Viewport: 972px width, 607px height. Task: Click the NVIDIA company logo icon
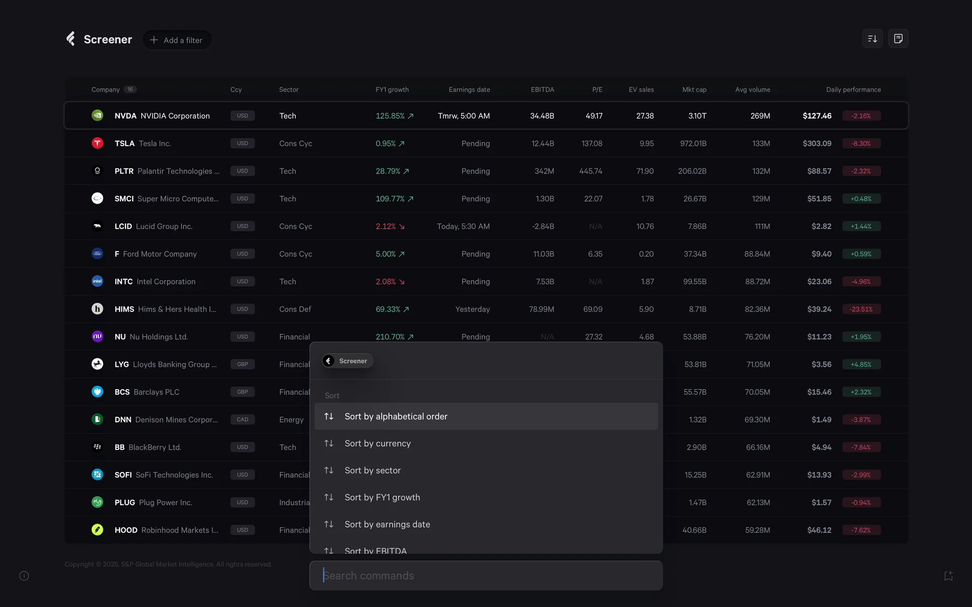97,115
